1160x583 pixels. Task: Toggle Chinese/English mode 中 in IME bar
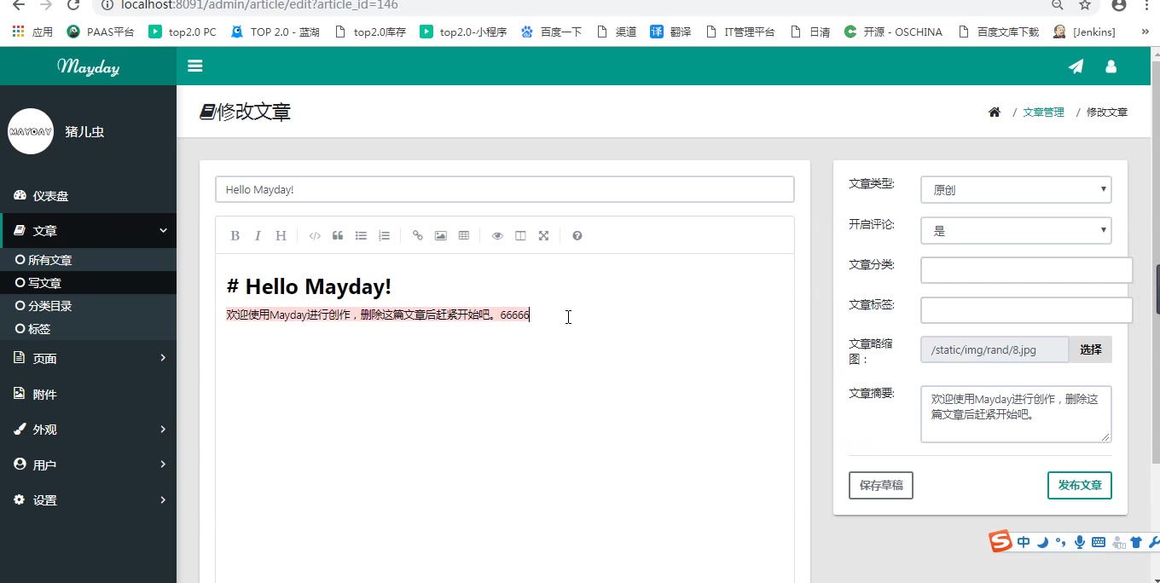[1024, 542]
